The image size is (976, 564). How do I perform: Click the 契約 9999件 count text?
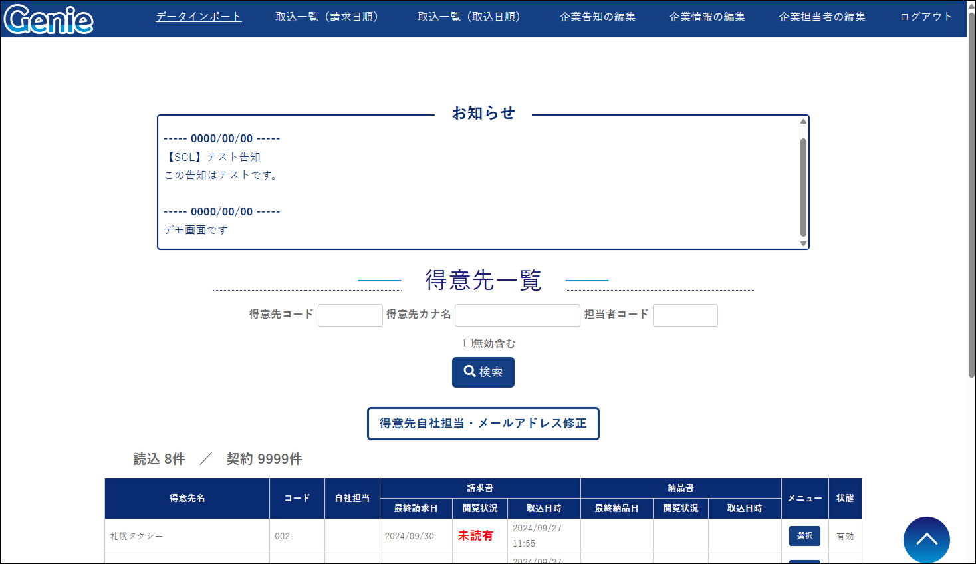point(264,459)
